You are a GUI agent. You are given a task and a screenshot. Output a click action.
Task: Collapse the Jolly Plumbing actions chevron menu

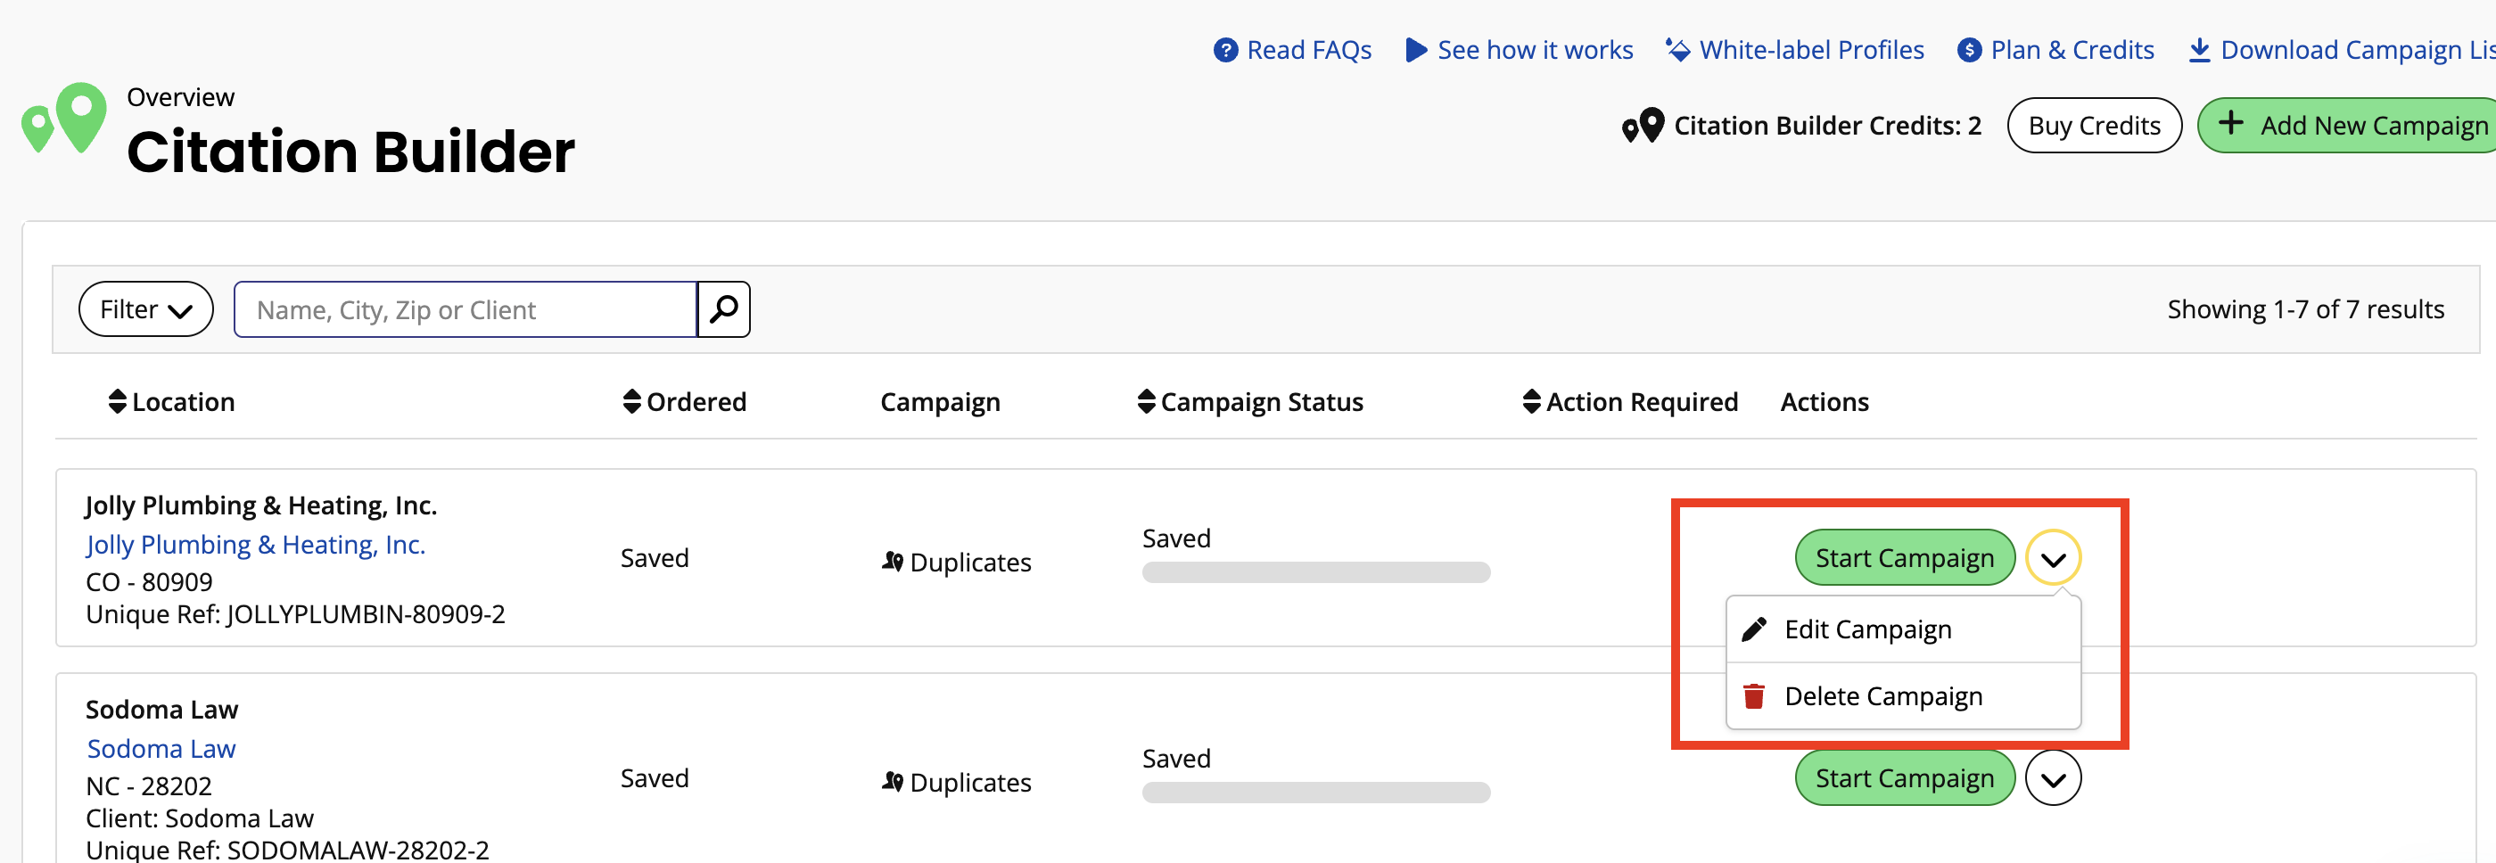[x=2052, y=558]
